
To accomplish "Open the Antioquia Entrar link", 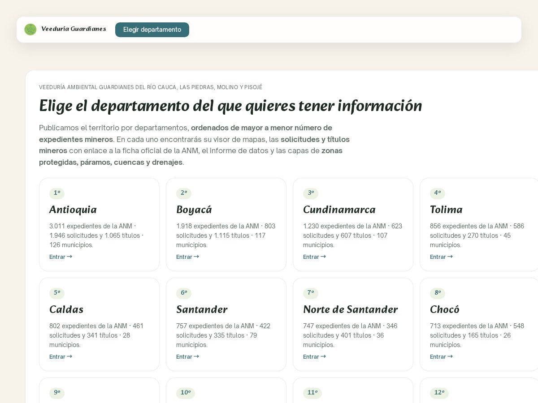I will coord(61,257).
